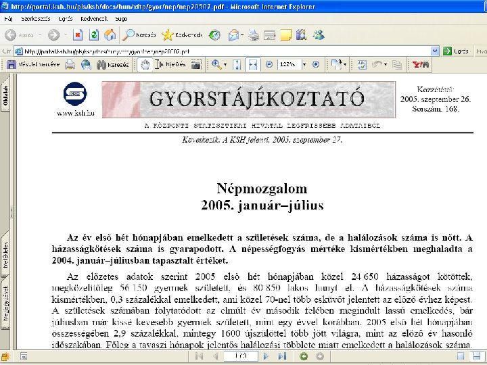Viewport: 487px width, 365px height.
Task: Expand the address bar dropdown arrow
Action: pyautogui.click(x=435, y=51)
